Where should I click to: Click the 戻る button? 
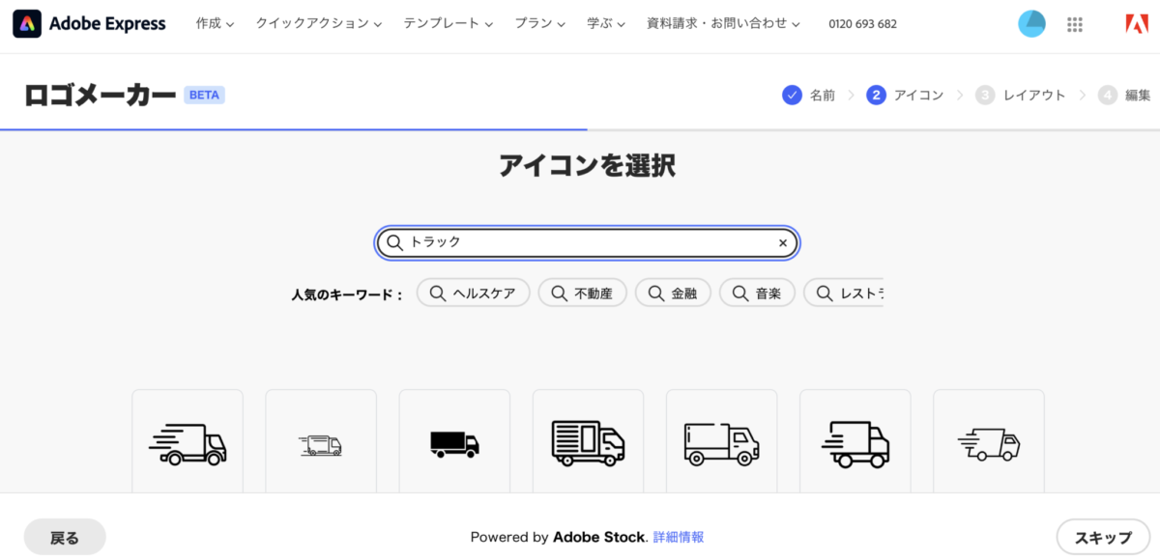pyautogui.click(x=65, y=537)
